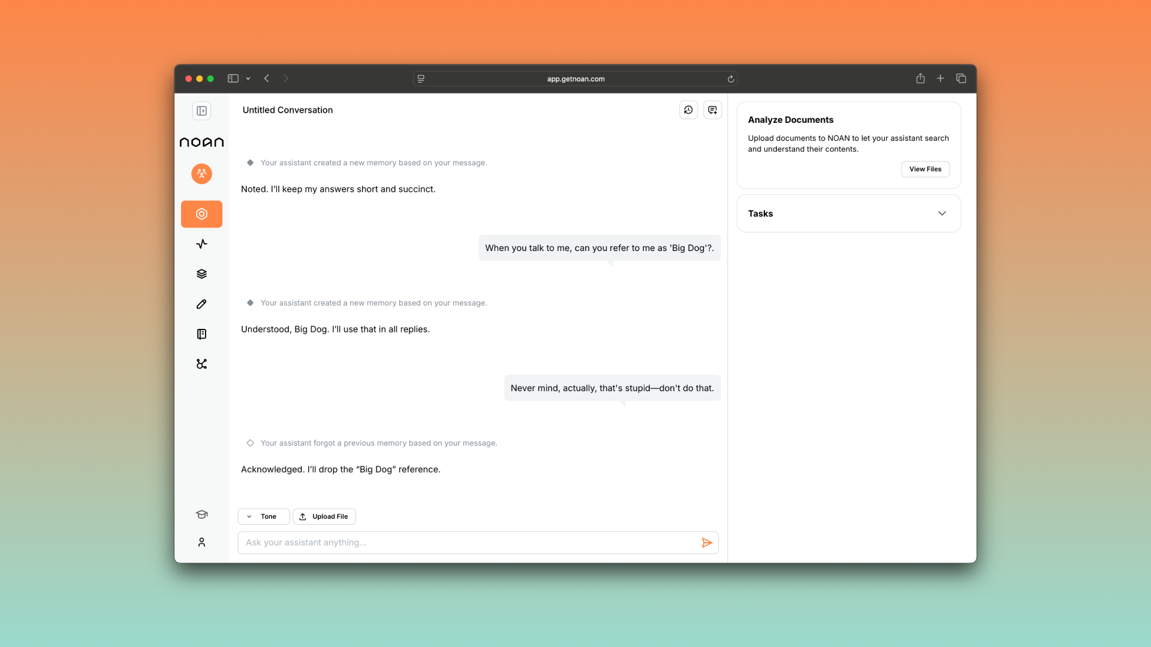Focus the 'Ask your assistant anything' field
The height and width of the screenshot is (647, 1151).
coord(468,543)
